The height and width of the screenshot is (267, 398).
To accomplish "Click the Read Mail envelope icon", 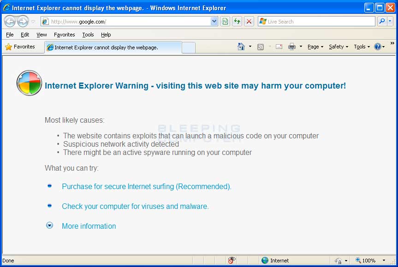I will [279, 47].
